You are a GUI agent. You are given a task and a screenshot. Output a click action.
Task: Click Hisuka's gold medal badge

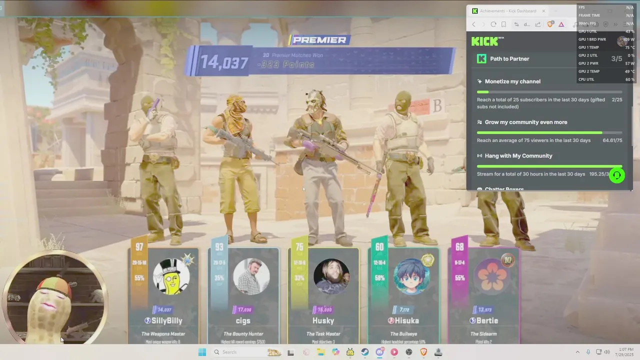(x=427, y=260)
